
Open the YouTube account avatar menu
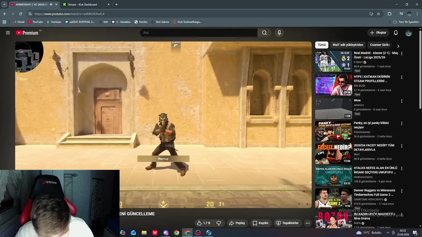pos(408,33)
